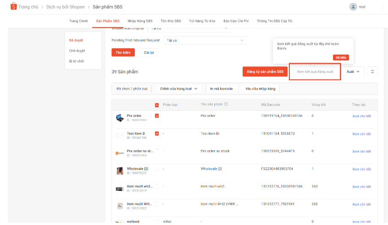Click the help icon next to Tên sản phẩm

click(226, 104)
